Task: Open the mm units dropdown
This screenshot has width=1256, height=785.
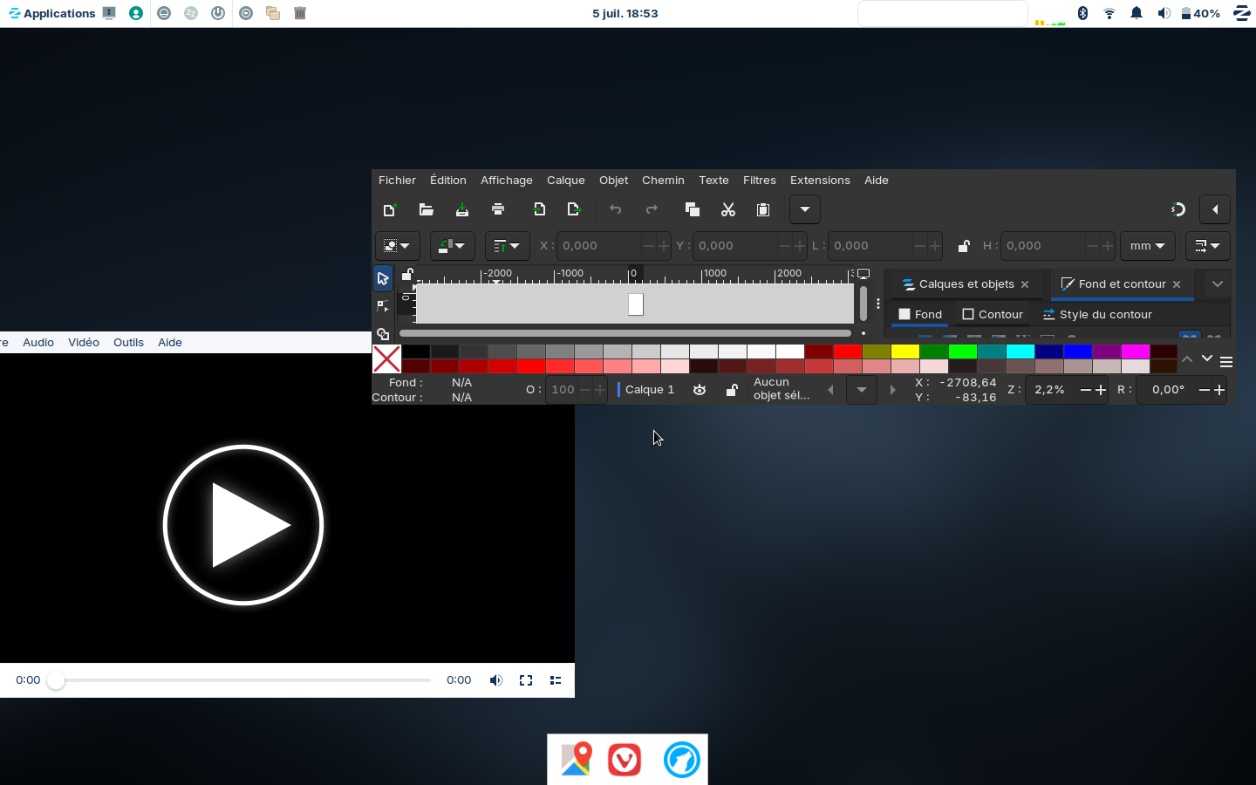Action: tap(1147, 246)
